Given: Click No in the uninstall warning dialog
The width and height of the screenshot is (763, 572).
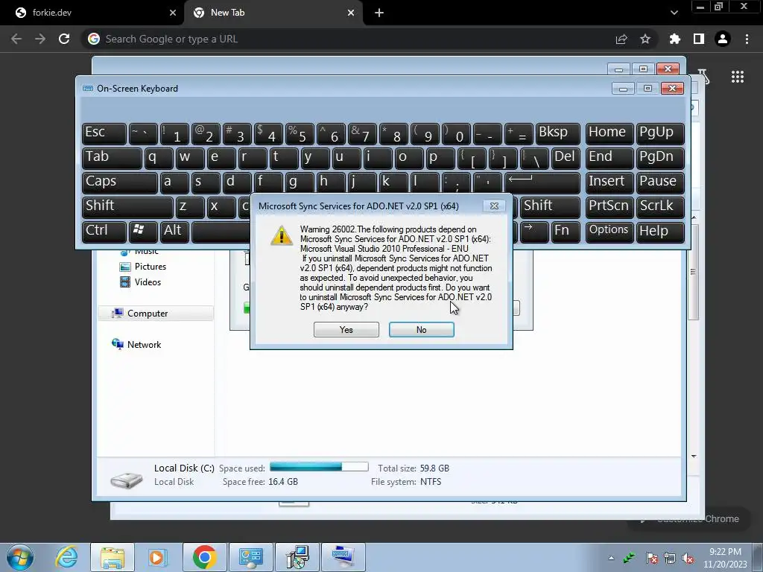Looking at the screenshot, I should click(x=422, y=330).
